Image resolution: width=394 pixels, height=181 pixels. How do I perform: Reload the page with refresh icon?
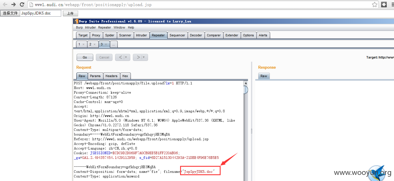point(22,4)
